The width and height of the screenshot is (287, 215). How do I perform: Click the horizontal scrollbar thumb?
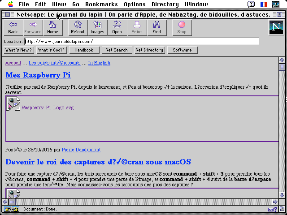point(12,202)
